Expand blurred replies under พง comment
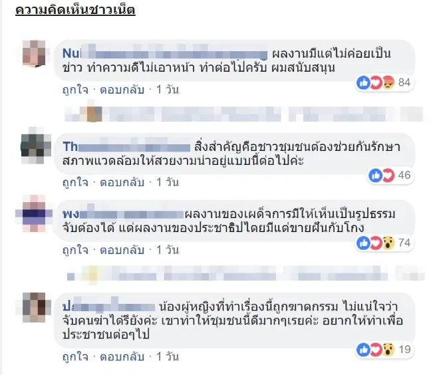 (246, 273)
